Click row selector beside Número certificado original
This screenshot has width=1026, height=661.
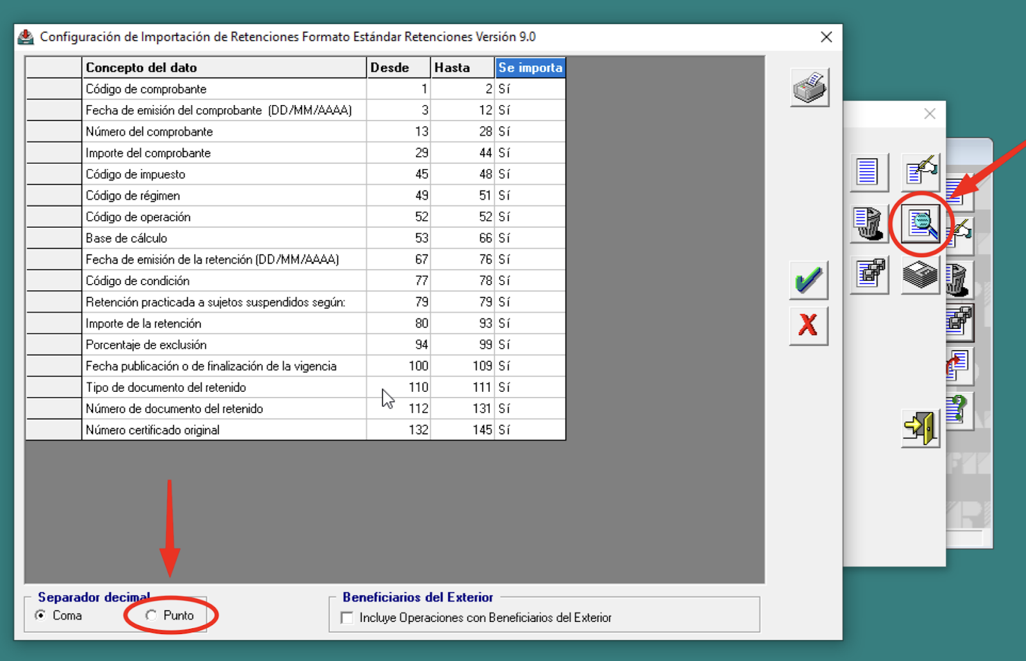pos(54,430)
